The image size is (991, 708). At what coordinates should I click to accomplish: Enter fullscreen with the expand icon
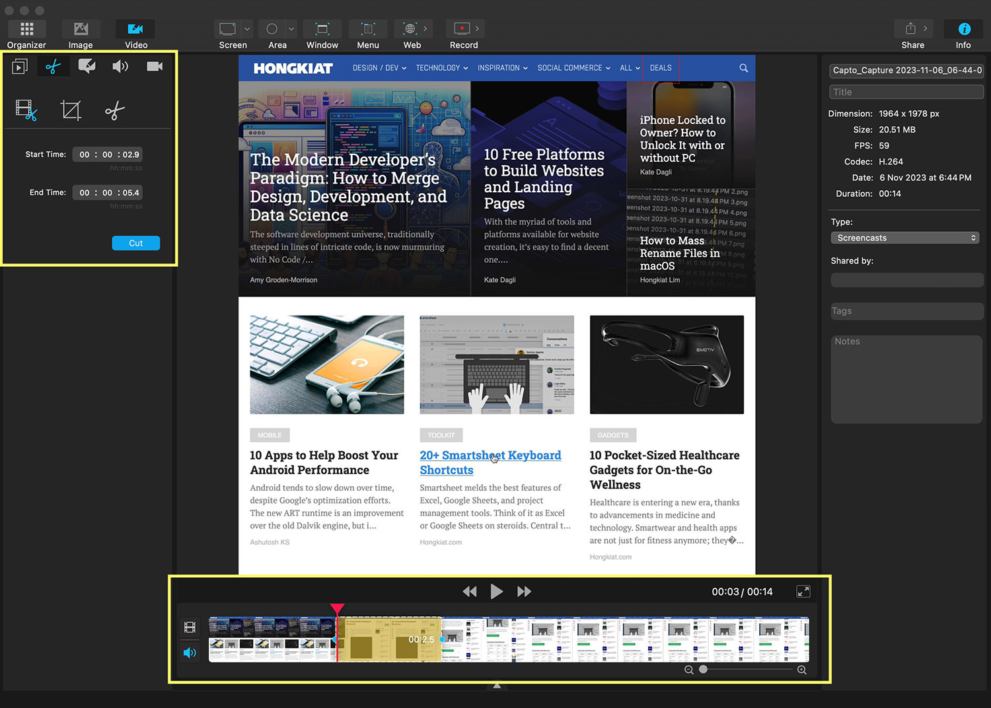pyautogui.click(x=803, y=592)
